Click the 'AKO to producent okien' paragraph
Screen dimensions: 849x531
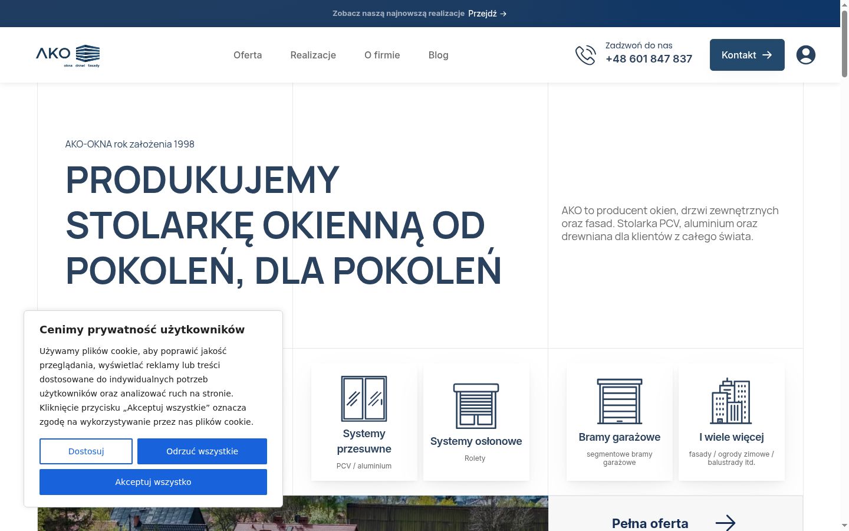(x=670, y=224)
